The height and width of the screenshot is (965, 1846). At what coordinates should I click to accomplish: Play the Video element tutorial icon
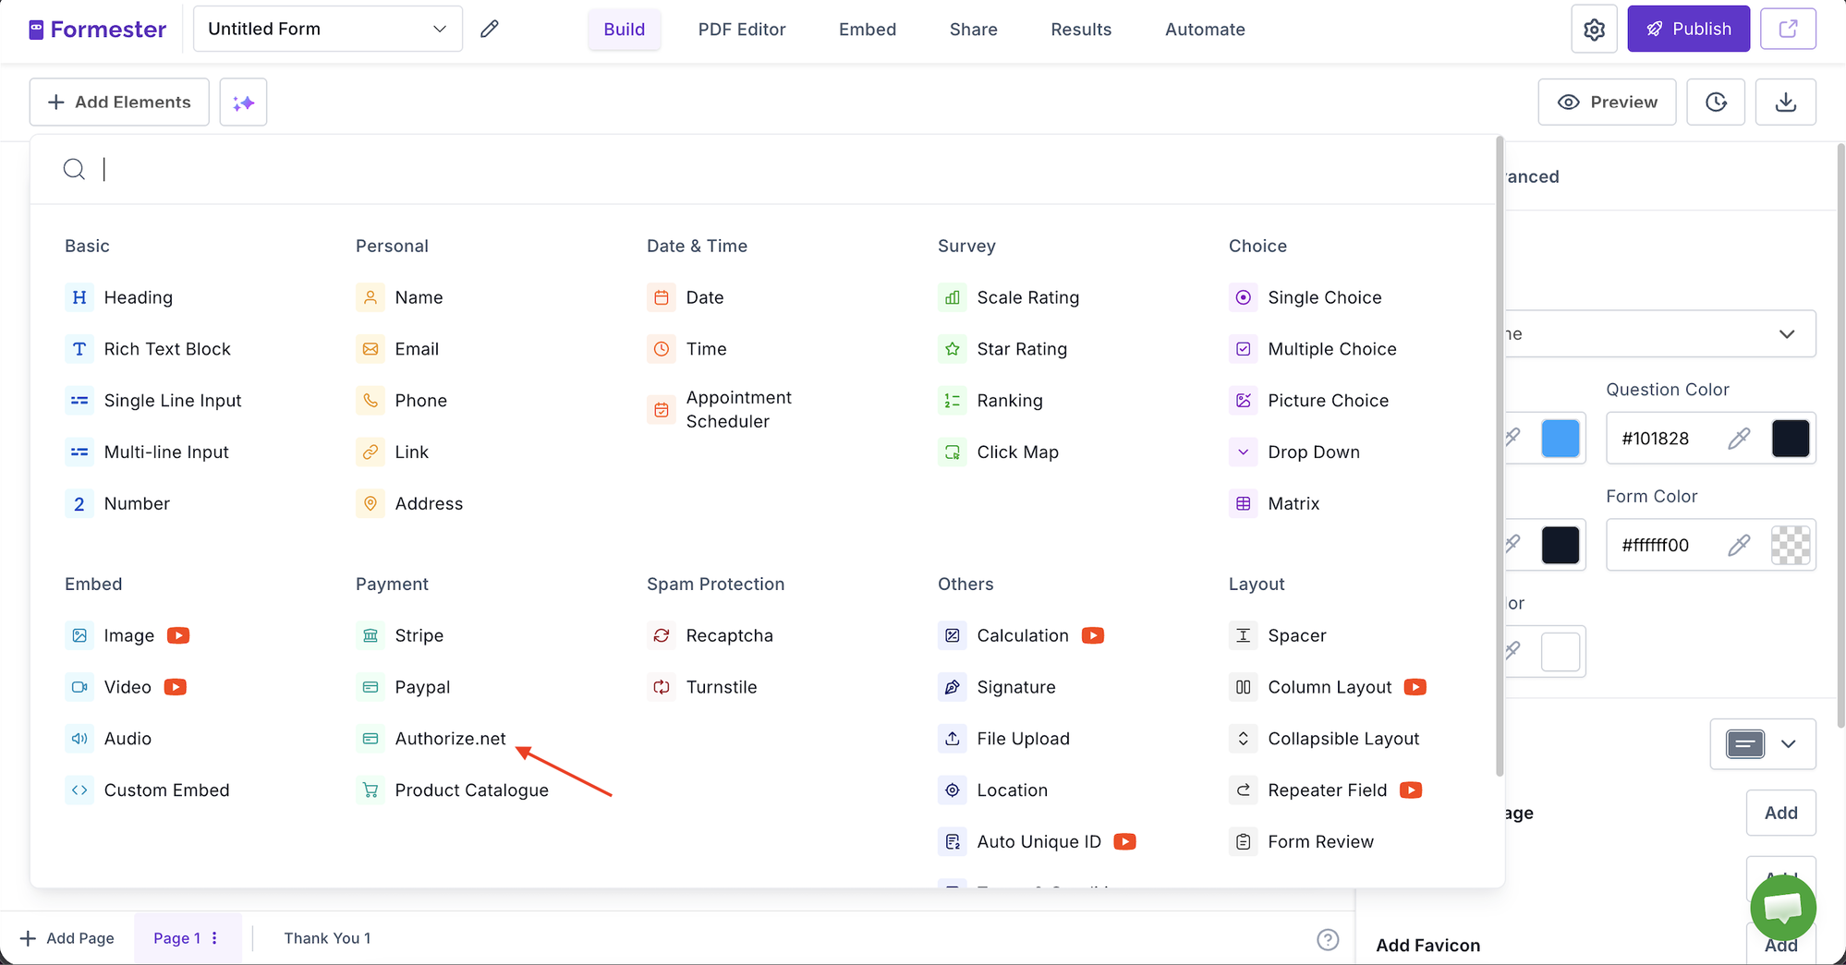tap(176, 687)
